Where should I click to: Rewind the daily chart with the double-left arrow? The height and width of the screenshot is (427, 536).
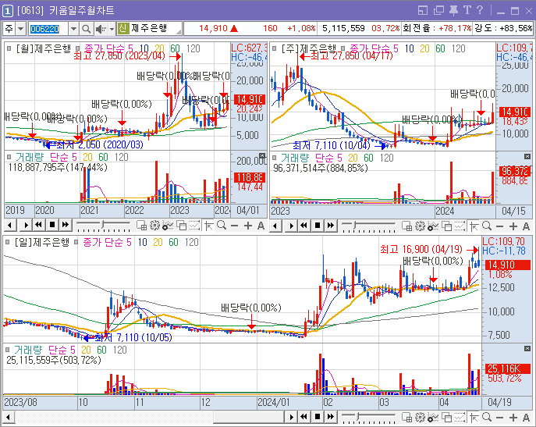[x=304, y=417]
